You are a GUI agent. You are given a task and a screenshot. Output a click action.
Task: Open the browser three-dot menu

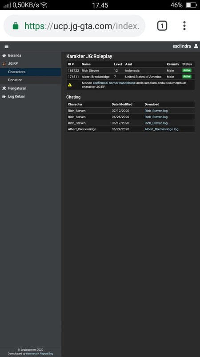184,26
